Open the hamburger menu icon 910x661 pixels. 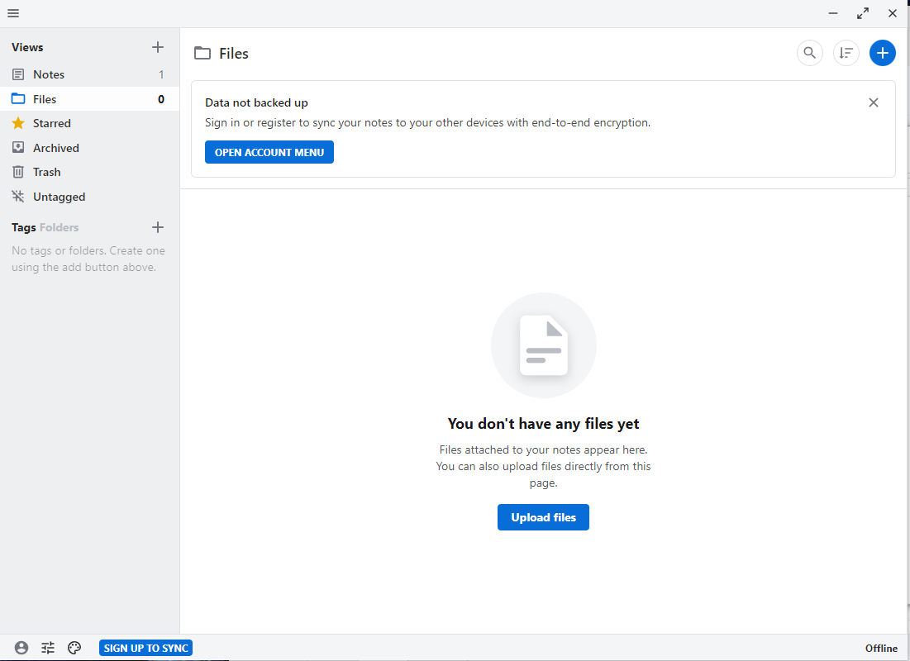[13, 13]
